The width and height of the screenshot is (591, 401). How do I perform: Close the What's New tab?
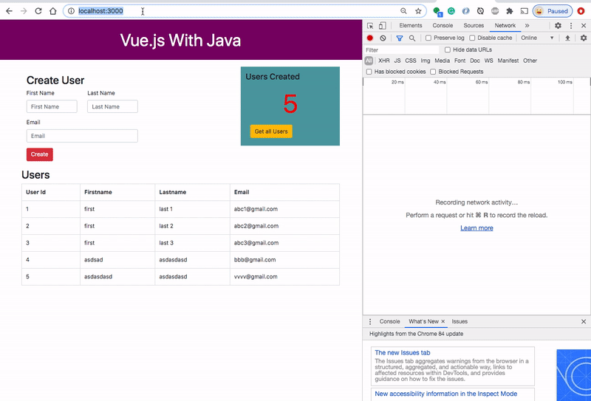pos(443,321)
